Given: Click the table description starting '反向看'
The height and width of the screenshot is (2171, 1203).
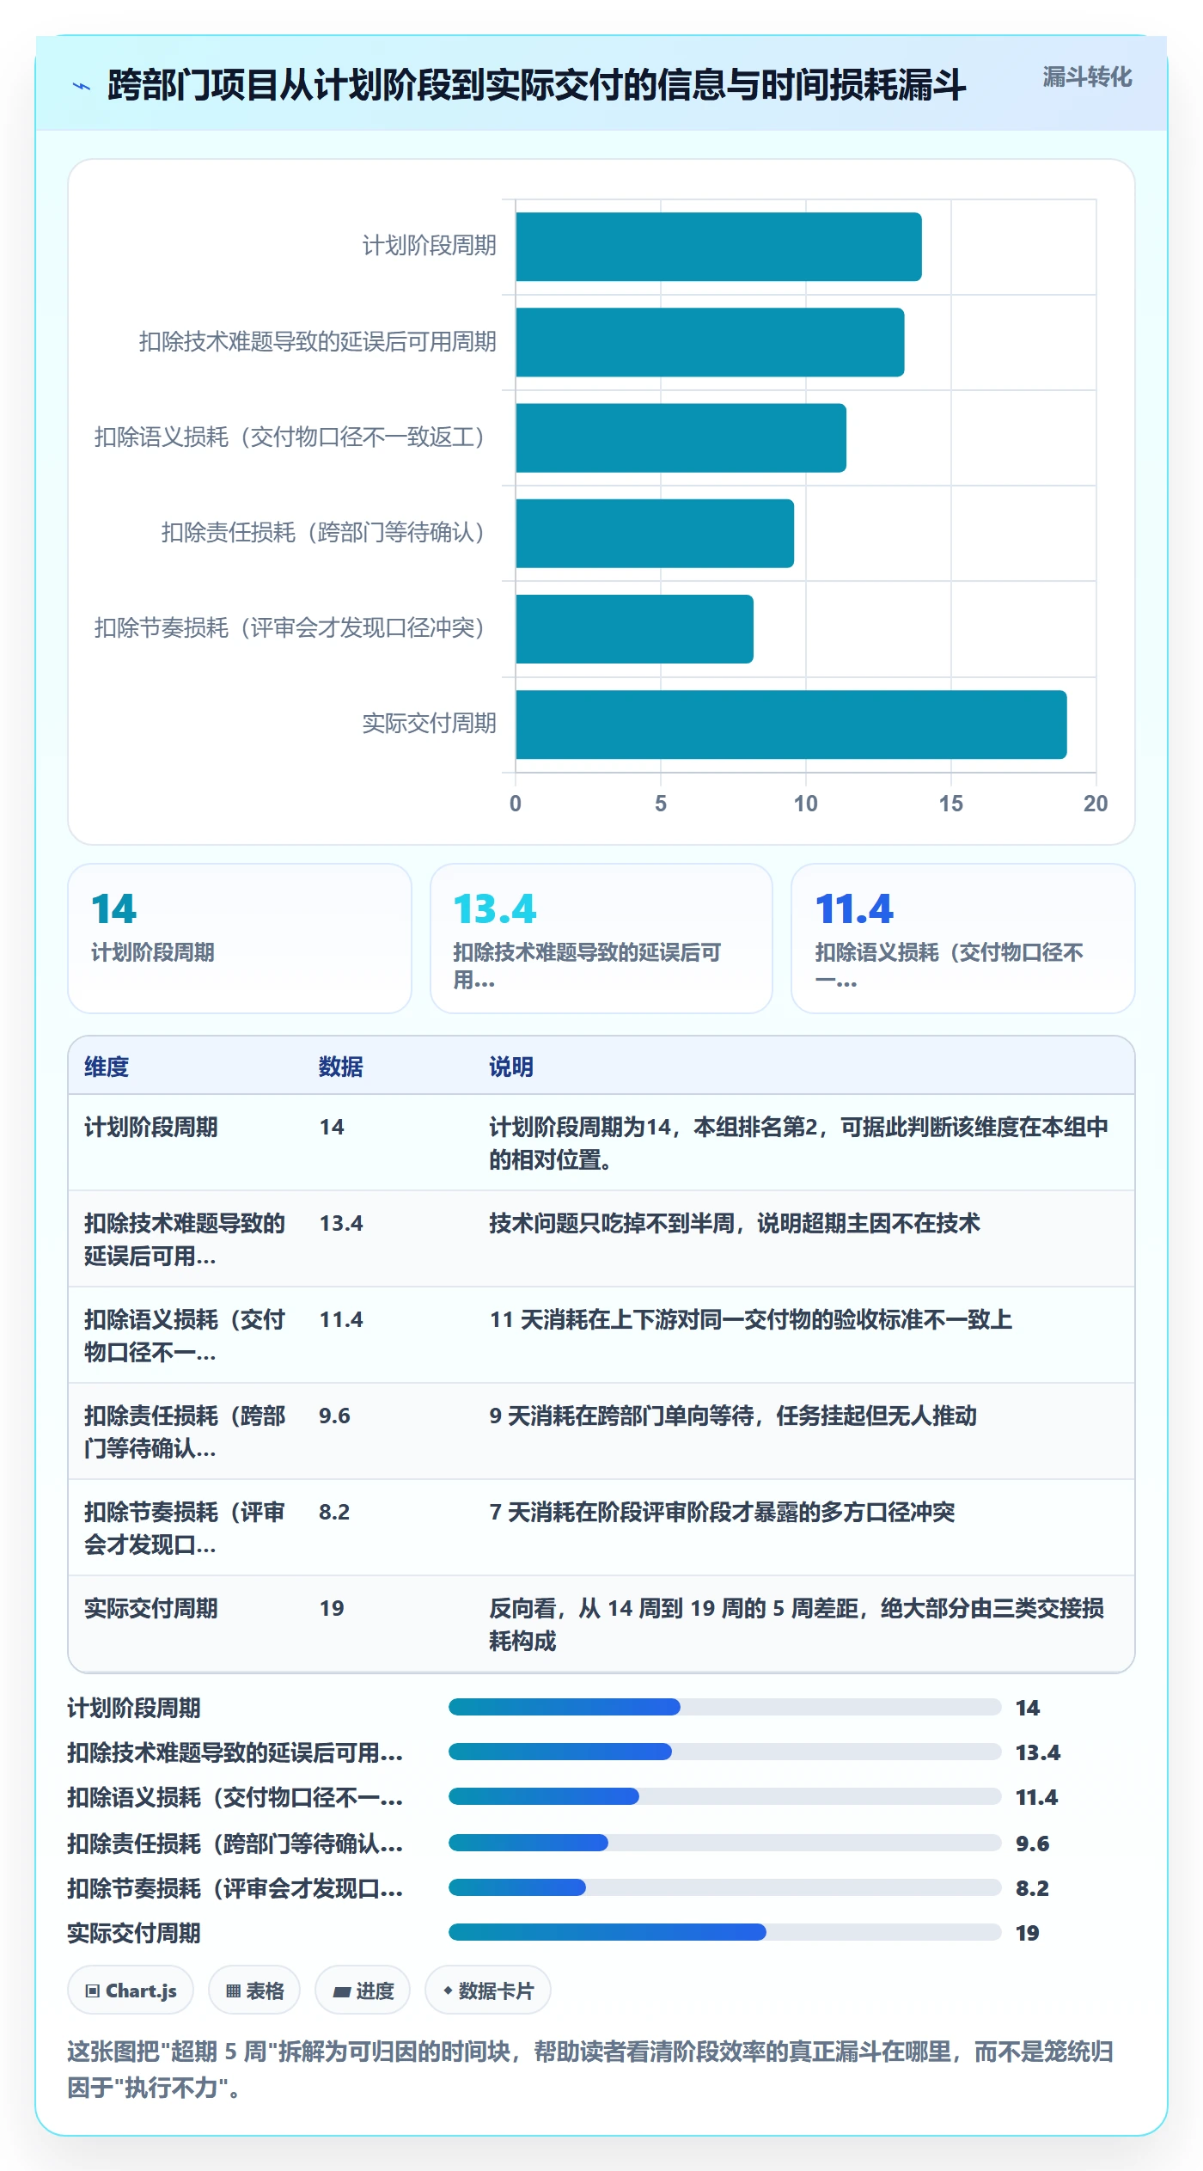Looking at the screenshot, I should tap(797, 1624).
